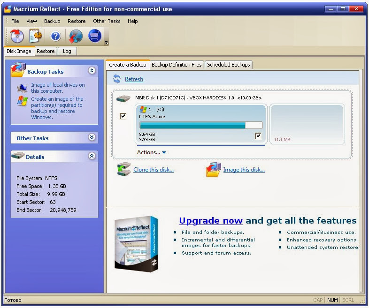
Task: Click the Image this disk link
Action: click(x=244, y=170)
